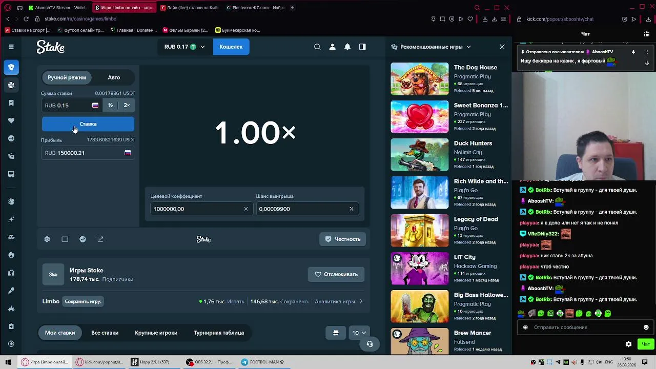Expand the RUB 0.17 balance dropdown
This screenshot has width=656, height=369.
pyautogui.click(x=184, y=47)
